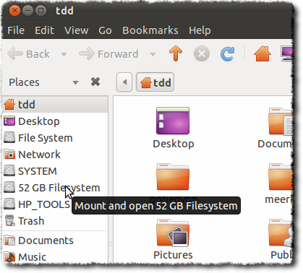The width and height of the screenshot is (303, 273).
Task: Open the View menu
Action: pos(77,30)
